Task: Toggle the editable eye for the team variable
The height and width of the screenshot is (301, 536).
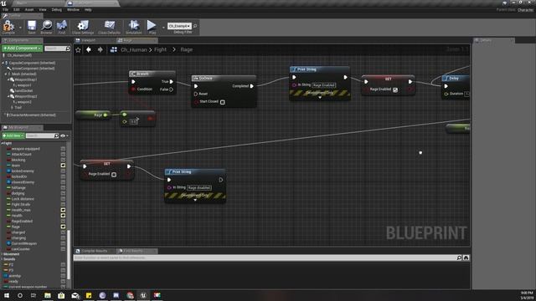Action: [x=63, y=166]
